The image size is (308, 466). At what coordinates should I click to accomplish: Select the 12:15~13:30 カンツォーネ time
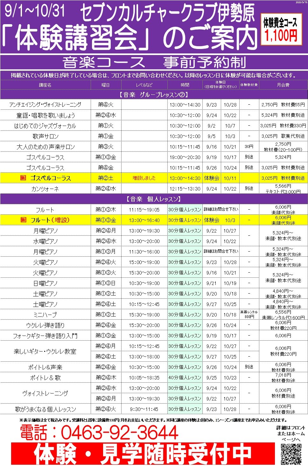click(x=185, y=189)
